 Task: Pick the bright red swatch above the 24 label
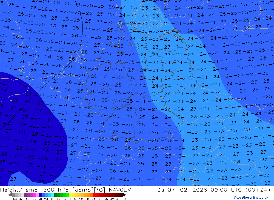click(95, 195)
